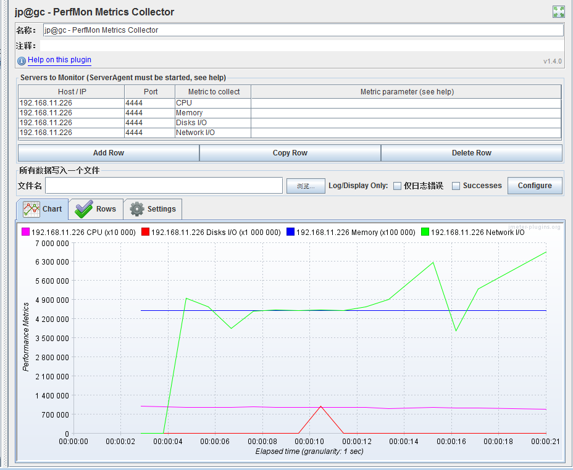Click the Performance Metrics axis title
573x470 pixels.
pyautogui.click(x=25, y=336)
